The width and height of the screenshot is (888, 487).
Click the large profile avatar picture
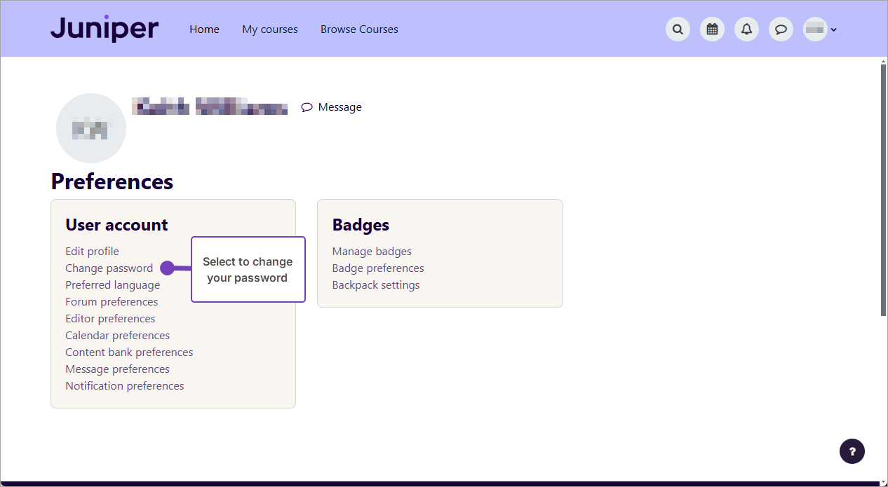[x=91, y=128]
